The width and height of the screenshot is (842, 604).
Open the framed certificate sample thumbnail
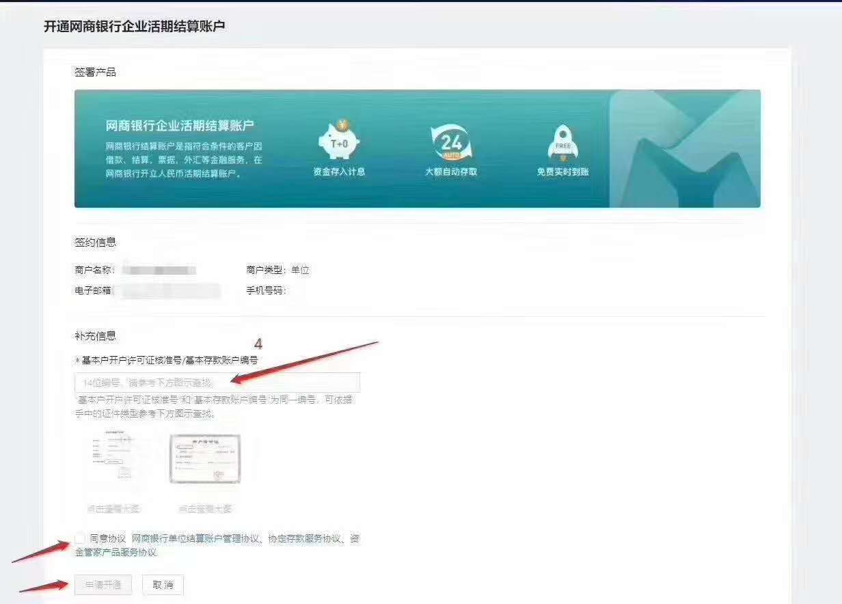pyautogui.click(x=205, y=458)
